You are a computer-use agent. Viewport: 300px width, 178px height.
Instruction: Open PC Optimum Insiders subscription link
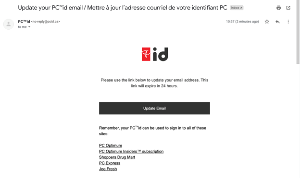[x=131, y=152]
